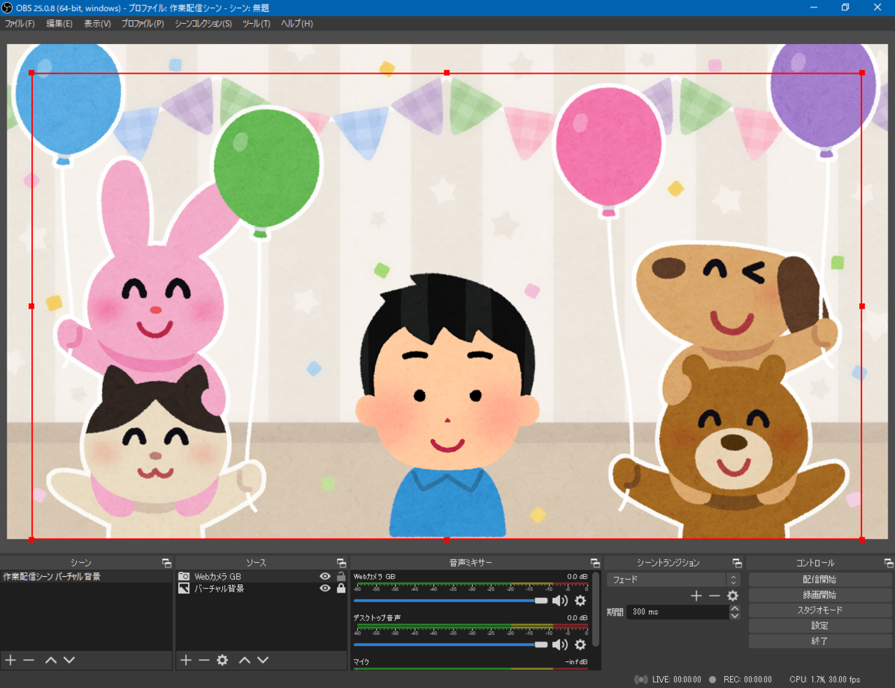Viewport: 895px width, 688px height.
Task: Add a new scene with the plus icon
Action: (10, 660)
